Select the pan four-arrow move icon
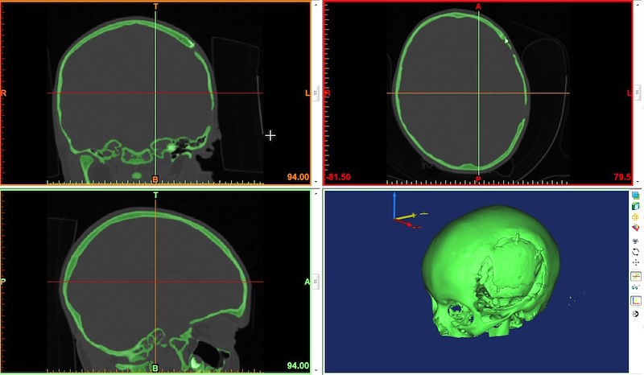Screen dimensions: 644x375 (x=636, y=262)
